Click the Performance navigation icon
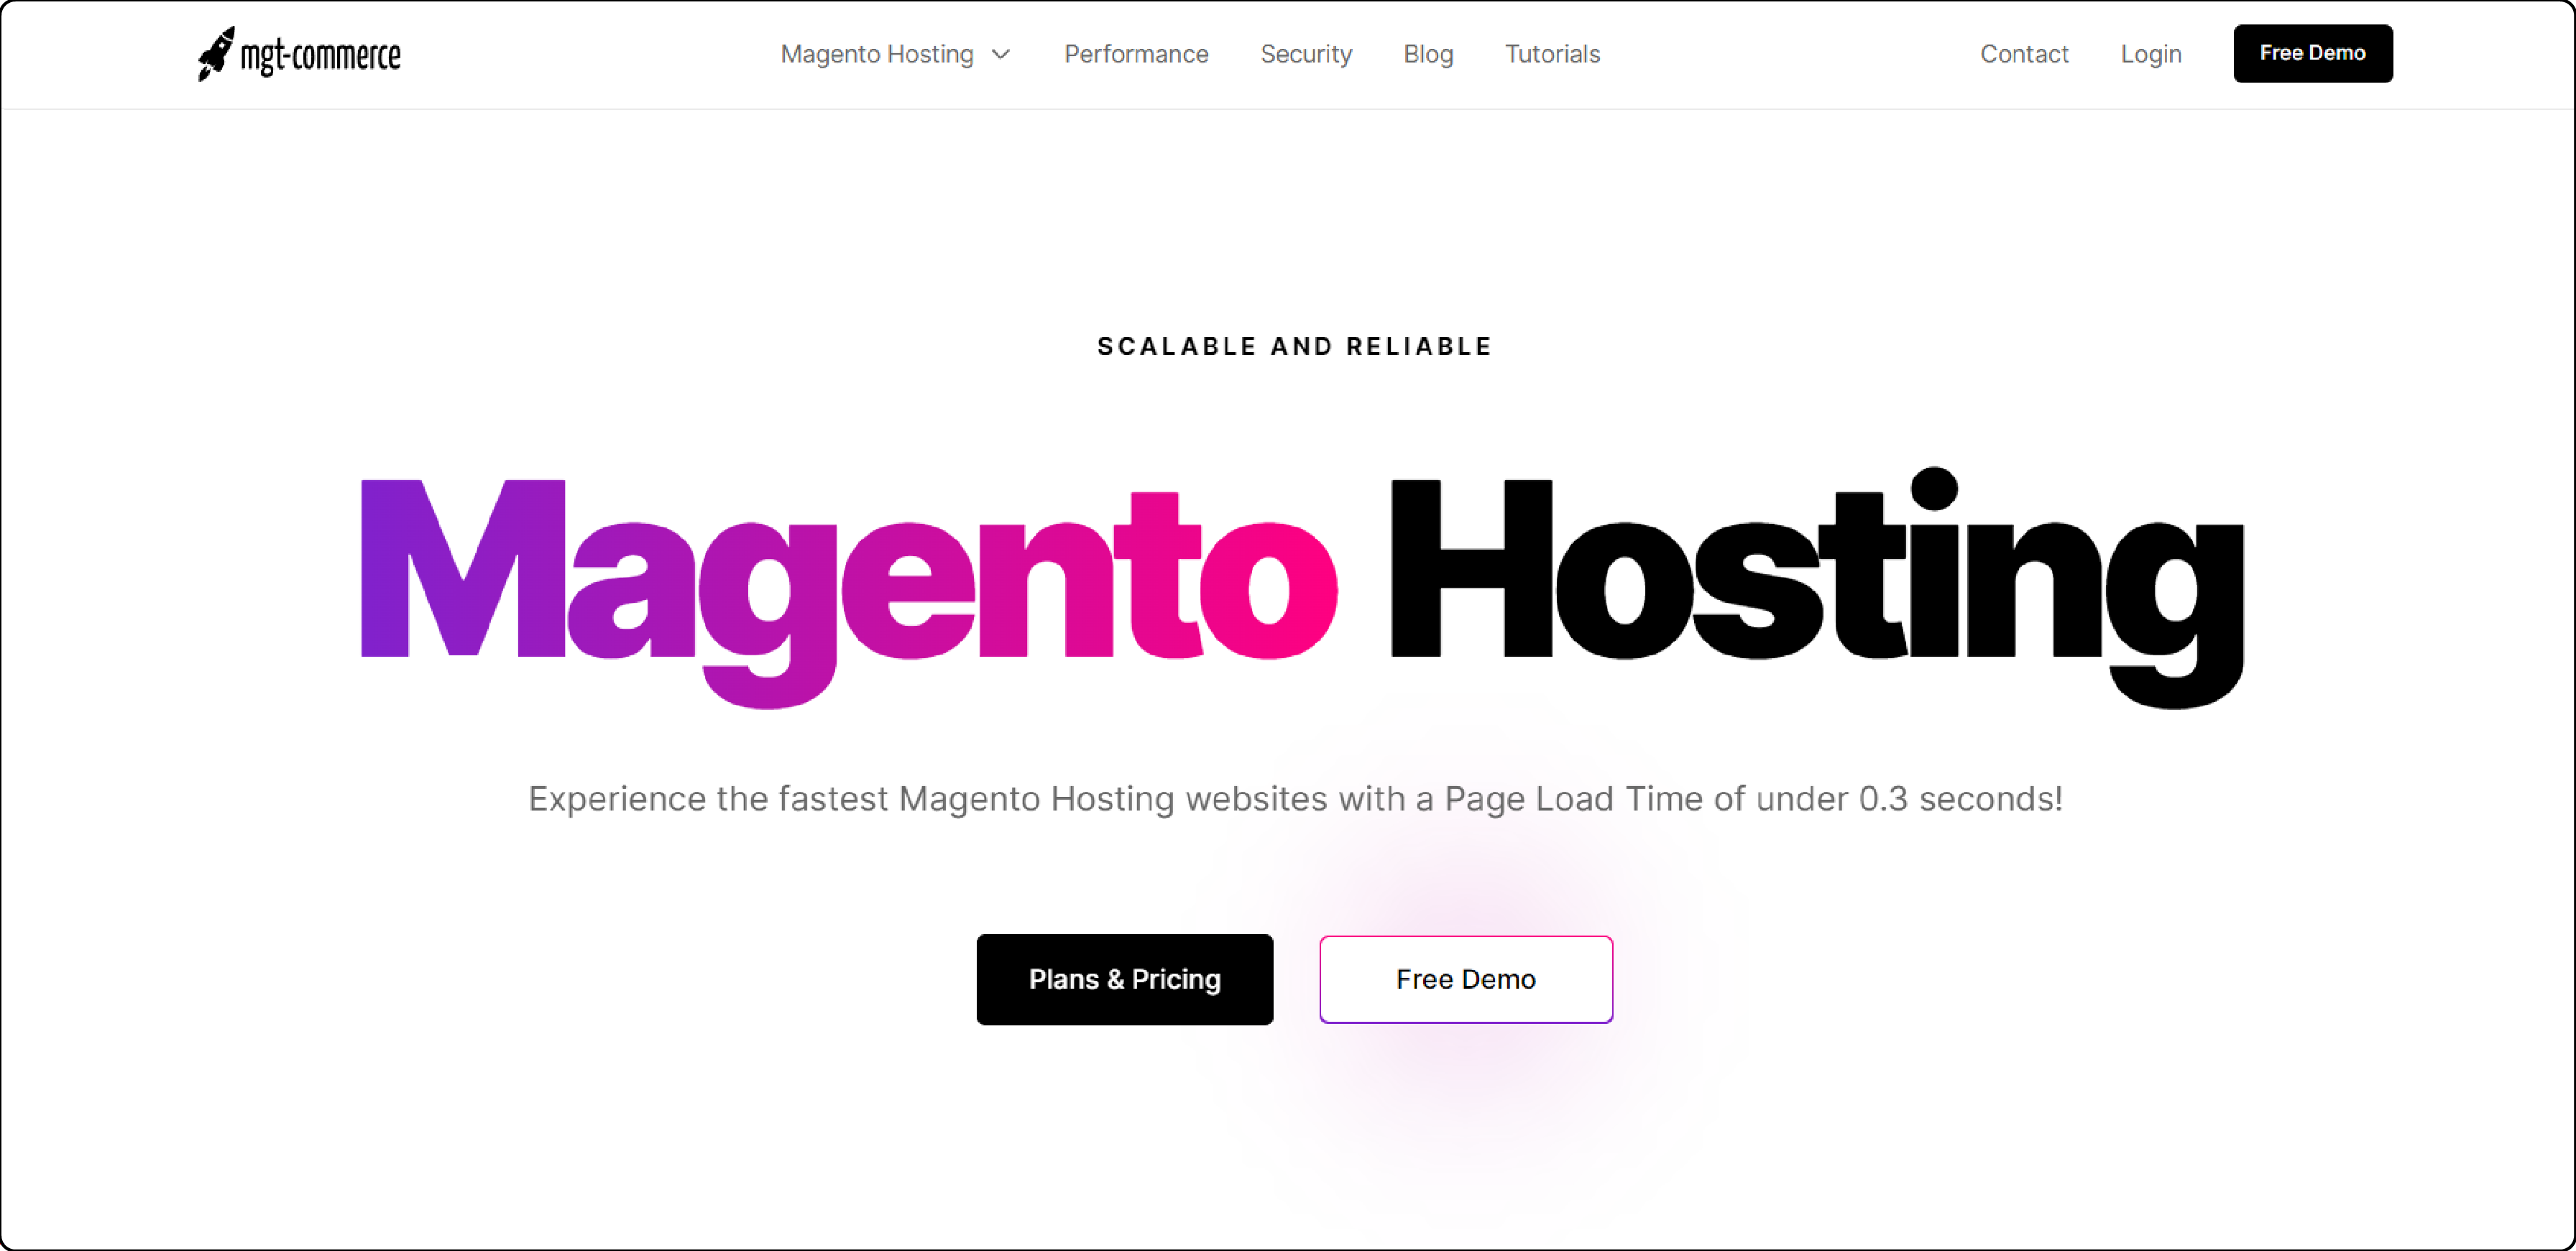The width and height of the screenshot is (2576, 1251). pyautogui.click(x=1133, y=52)
